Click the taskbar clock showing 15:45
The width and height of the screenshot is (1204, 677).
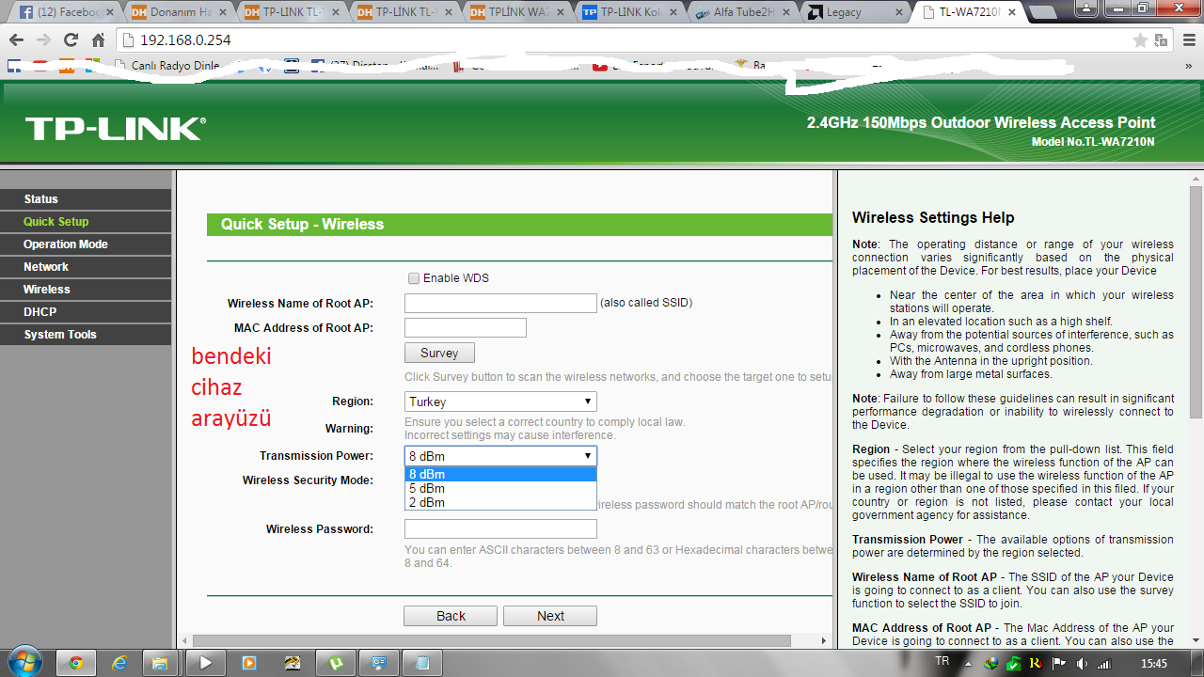pyautogui.click(x=1153, y=663)
